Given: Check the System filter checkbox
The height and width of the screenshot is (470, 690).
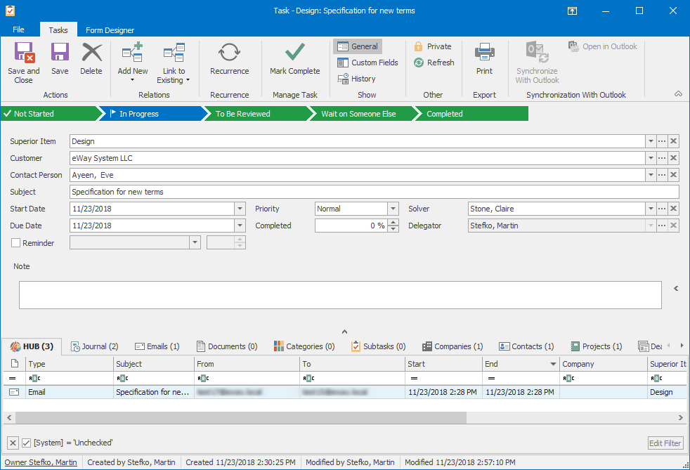Looking at the screenshot, I should click(x=27, y=443).
